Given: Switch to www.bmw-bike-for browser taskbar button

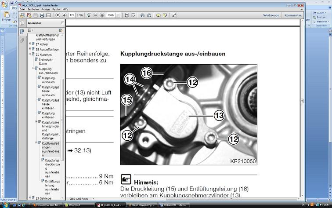Looking at the screenshot, I should pyautogui.click(x=47, y=205).
